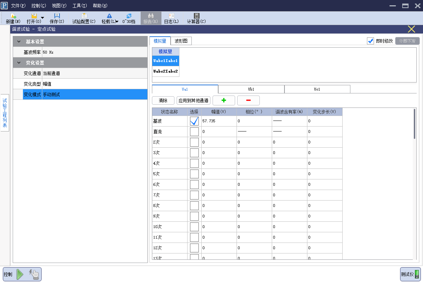Screen dimensions: 423x282
Task: Click the manual trigger hand icon
Action: tap(35, 274)
